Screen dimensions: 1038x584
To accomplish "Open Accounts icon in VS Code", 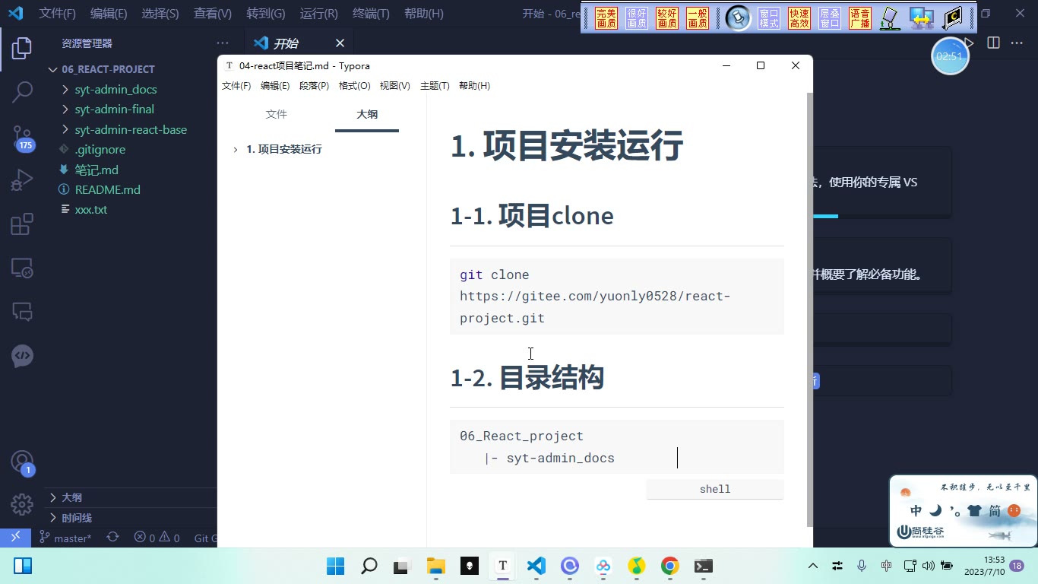I will pos(22,462).
